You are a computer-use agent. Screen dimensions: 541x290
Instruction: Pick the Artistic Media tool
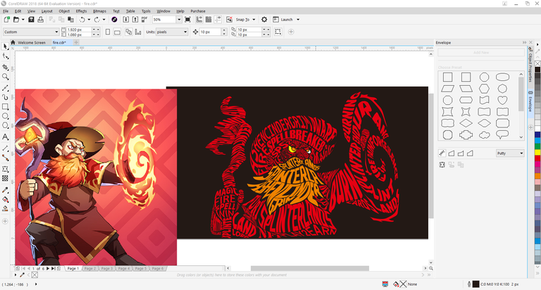tap(5, 97)
